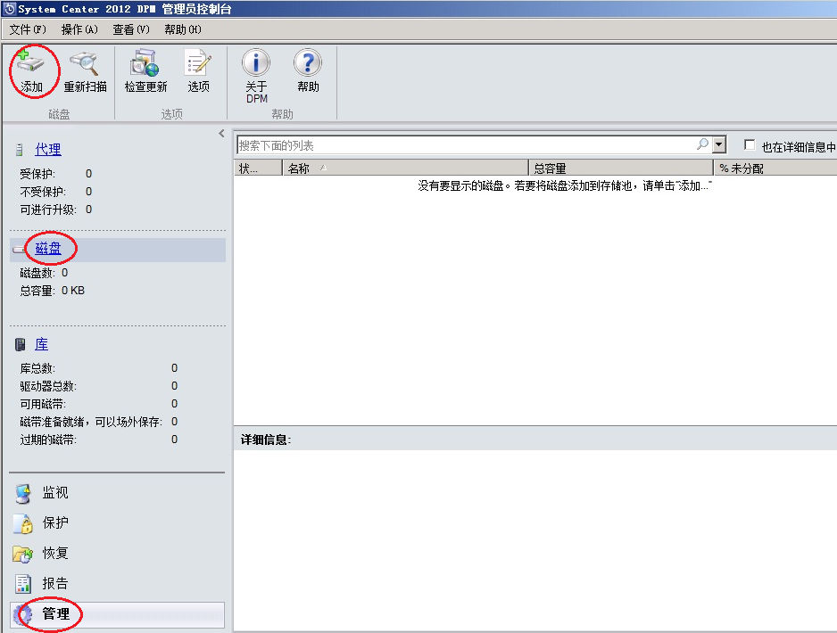The width and height of the screenshot is (837, 633).
Task: Click the 可进行升级: text
Action: pos(56,210)
